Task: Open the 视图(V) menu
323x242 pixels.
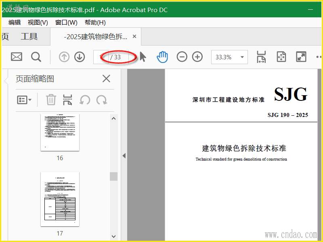Action: point(38,23)
